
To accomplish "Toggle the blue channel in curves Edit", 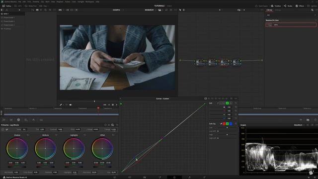I will click(231, 103).
